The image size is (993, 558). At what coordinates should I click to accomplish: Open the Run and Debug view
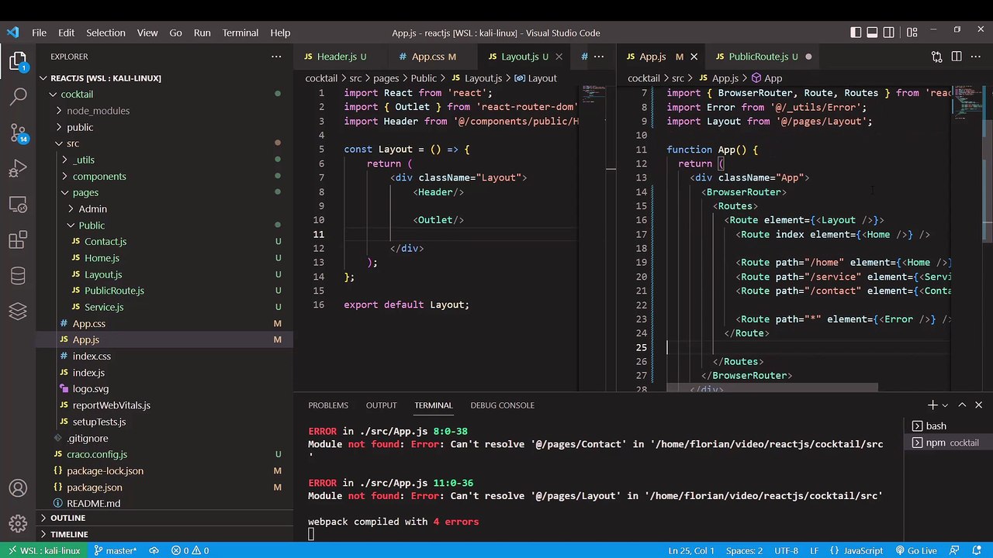click(18, 169)
